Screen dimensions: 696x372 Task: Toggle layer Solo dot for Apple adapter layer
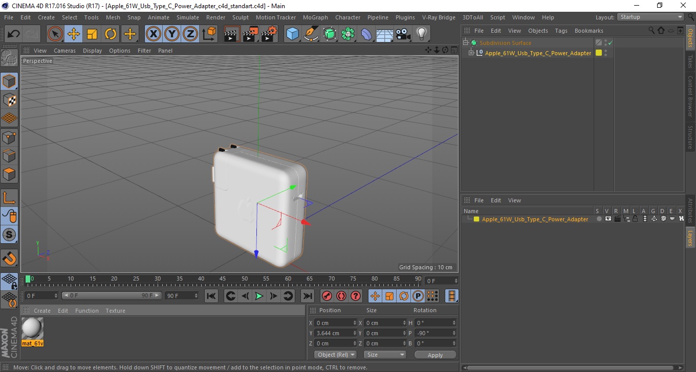click(x=599, y=219)
